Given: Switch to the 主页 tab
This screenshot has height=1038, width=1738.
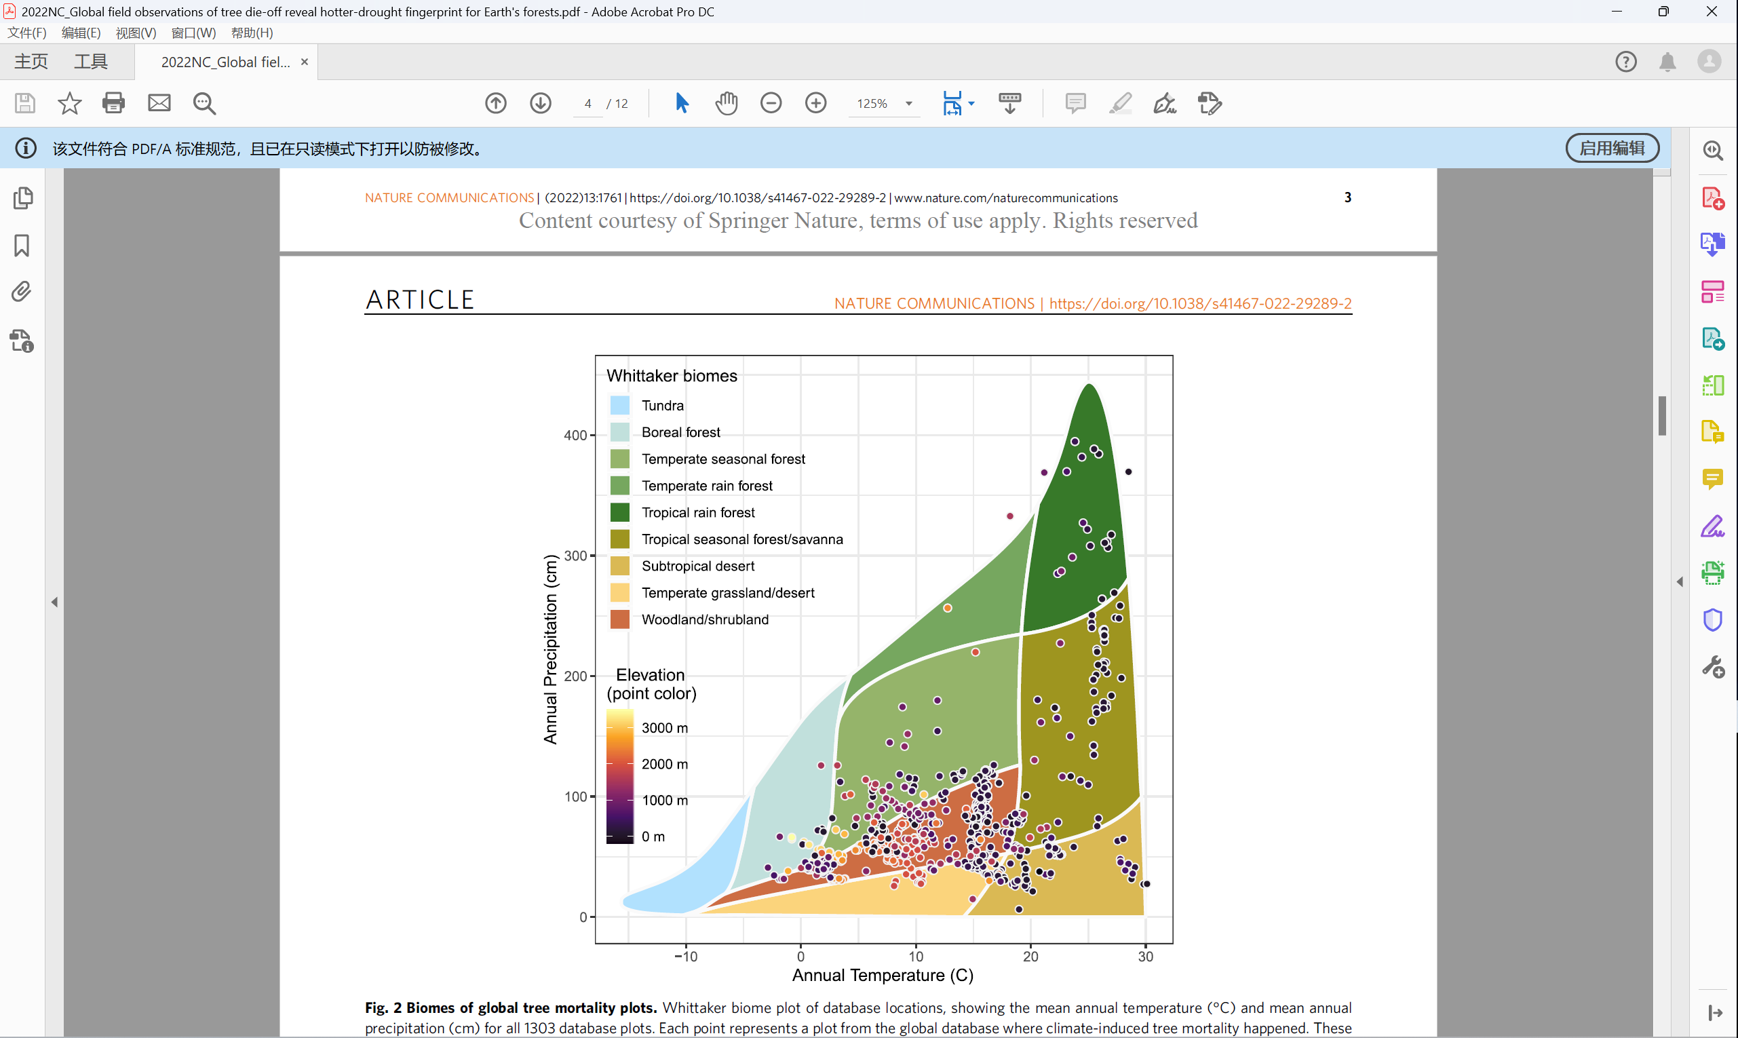Looking at the screenshot, I should pyautogui.click(x=31, y=62).
